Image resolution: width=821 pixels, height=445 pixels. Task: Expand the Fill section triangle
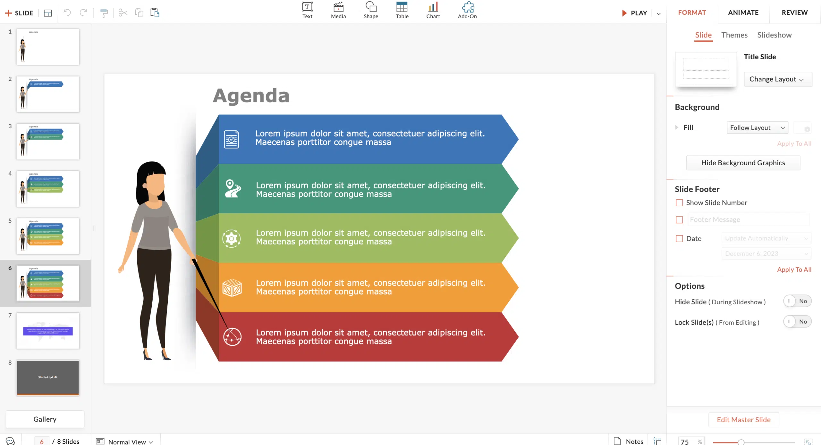[677, 127]
